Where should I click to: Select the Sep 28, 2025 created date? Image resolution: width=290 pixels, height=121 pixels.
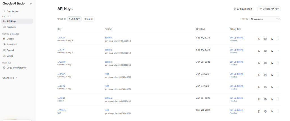pyautogui.click(x=203, y=110)
